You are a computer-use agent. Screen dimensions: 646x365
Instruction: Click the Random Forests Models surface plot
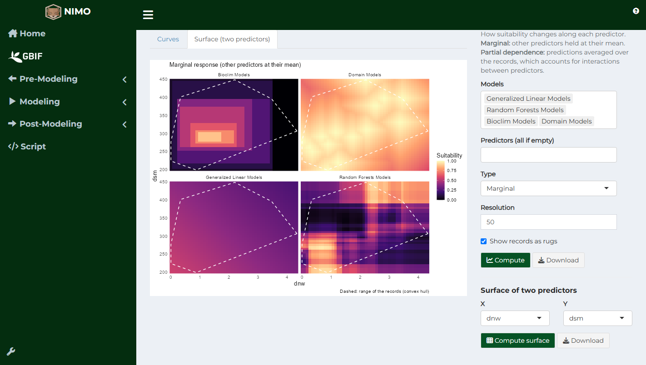[365, 227]
